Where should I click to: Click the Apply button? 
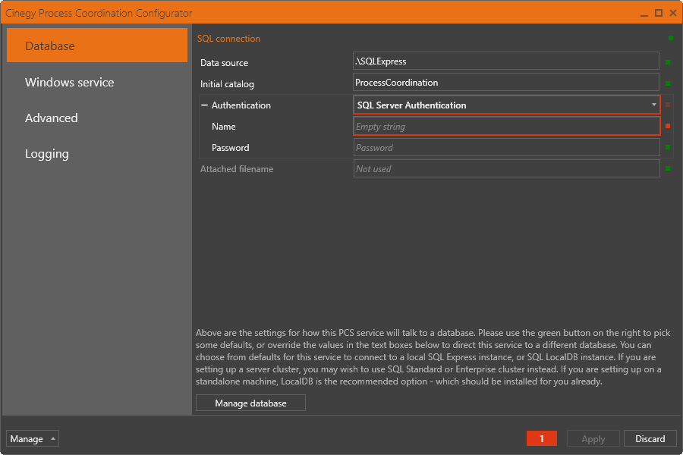tap(593, 438)
